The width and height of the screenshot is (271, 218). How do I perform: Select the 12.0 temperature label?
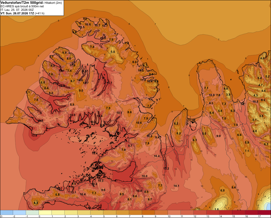[x=103, y=38]
